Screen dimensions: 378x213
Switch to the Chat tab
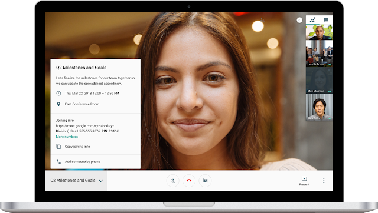[x=326, y=20]
